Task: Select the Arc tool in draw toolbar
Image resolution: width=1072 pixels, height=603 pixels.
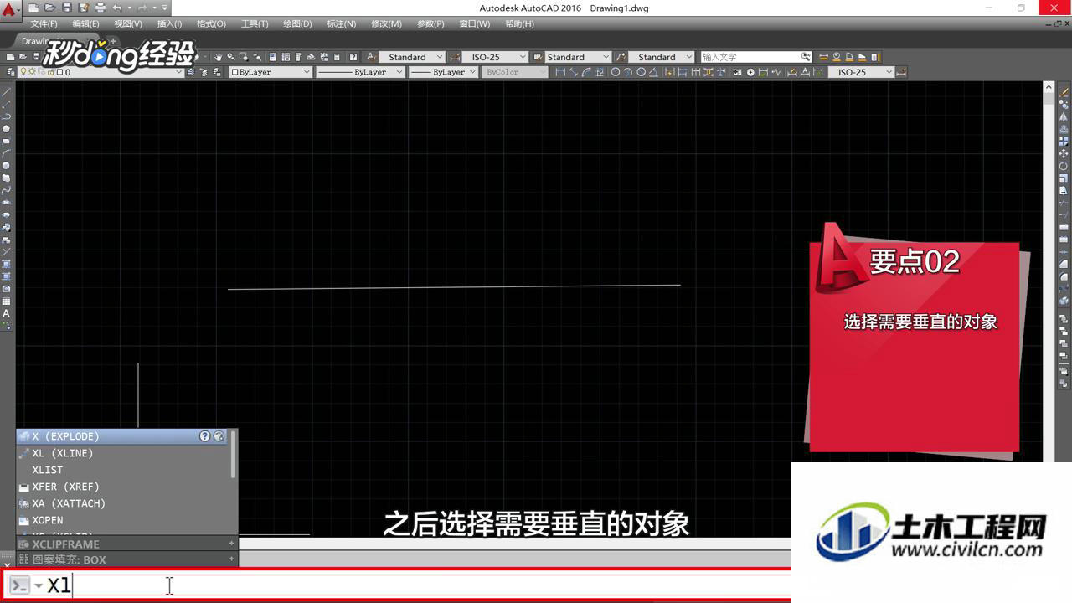Action: [x=6, y=154]
